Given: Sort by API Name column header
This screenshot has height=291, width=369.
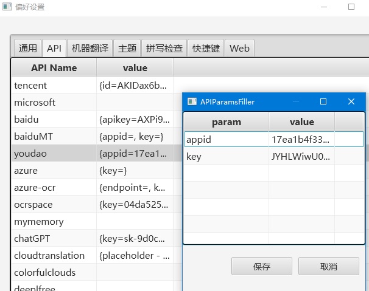Looking at the screenshot, I should pyautogui.click(x=54, y=67).
